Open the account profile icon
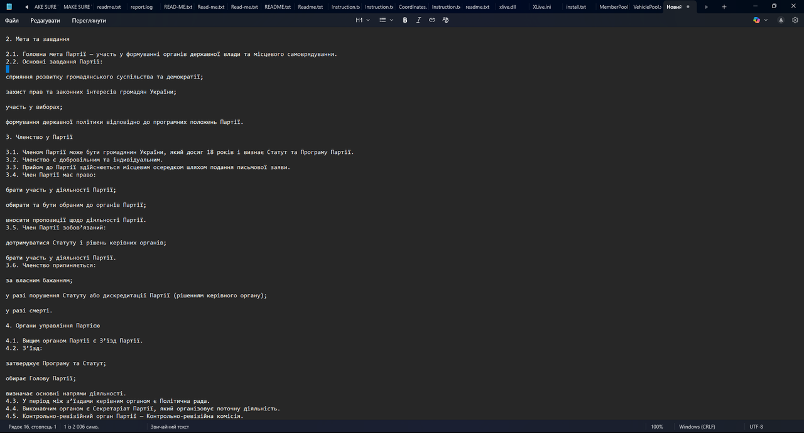The image size is (804, 433). coord(781,20)
